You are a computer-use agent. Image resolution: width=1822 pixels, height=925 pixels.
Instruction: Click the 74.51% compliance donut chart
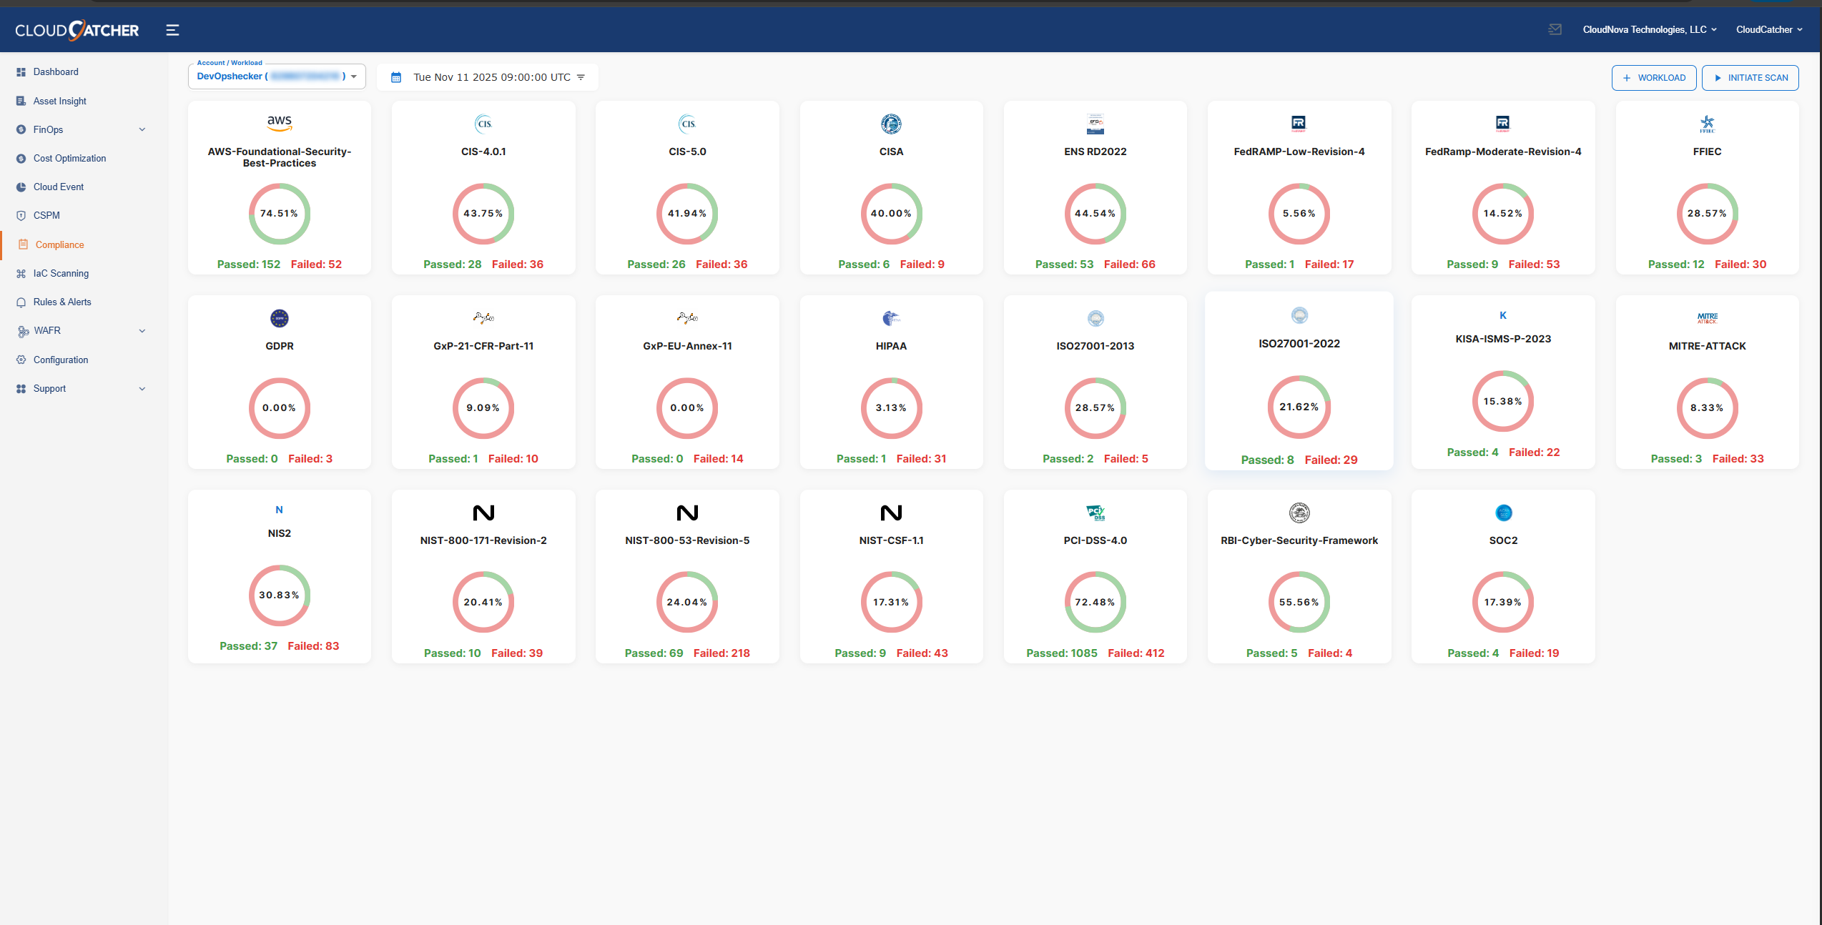click(279, 214)
